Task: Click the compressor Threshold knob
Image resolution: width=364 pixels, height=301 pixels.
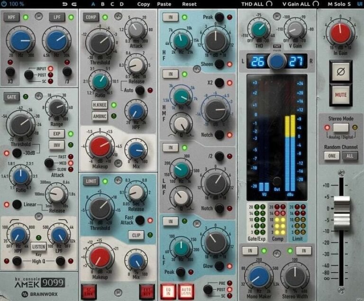Action: click(x=100, y=43)
